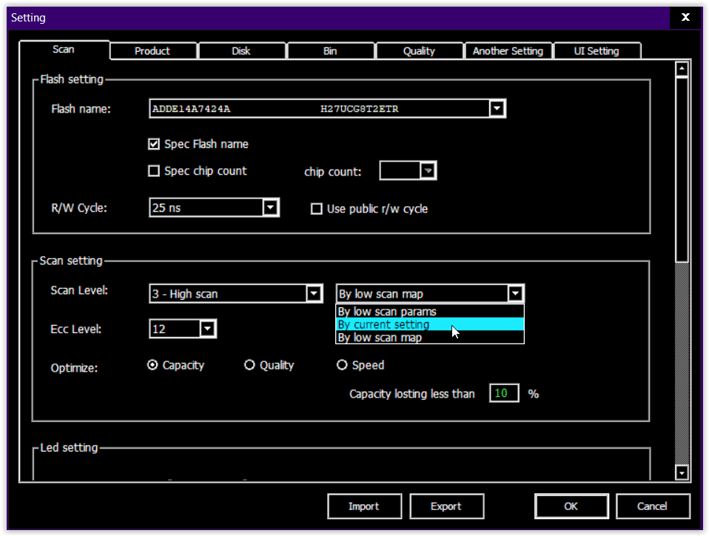Click the Export button
Screen dimensions: 709x536
(x=447, y=506)
